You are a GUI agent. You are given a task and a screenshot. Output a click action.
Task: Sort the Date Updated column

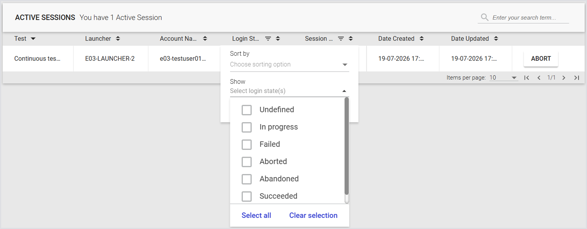pos(496,39)
